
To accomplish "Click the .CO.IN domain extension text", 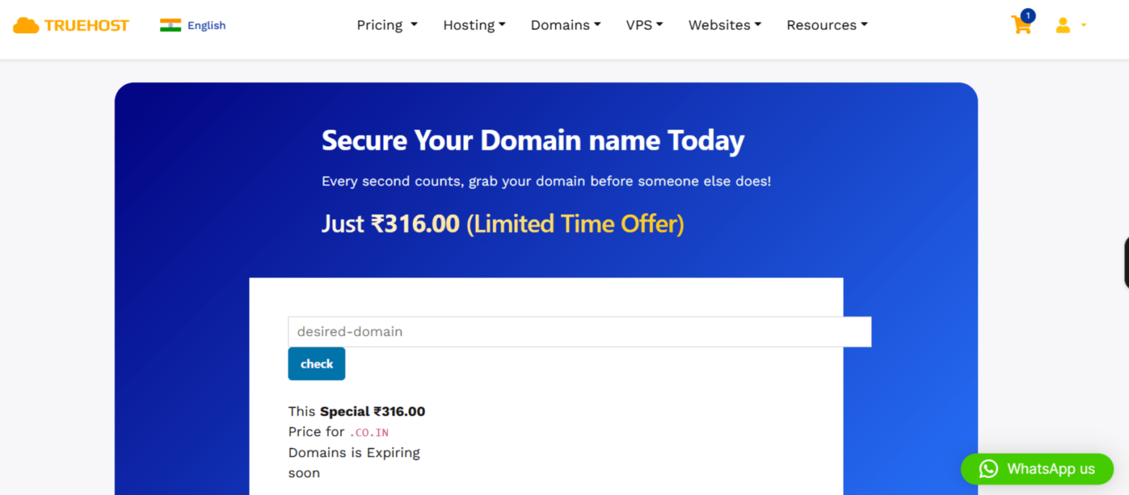I will point(369,432).
